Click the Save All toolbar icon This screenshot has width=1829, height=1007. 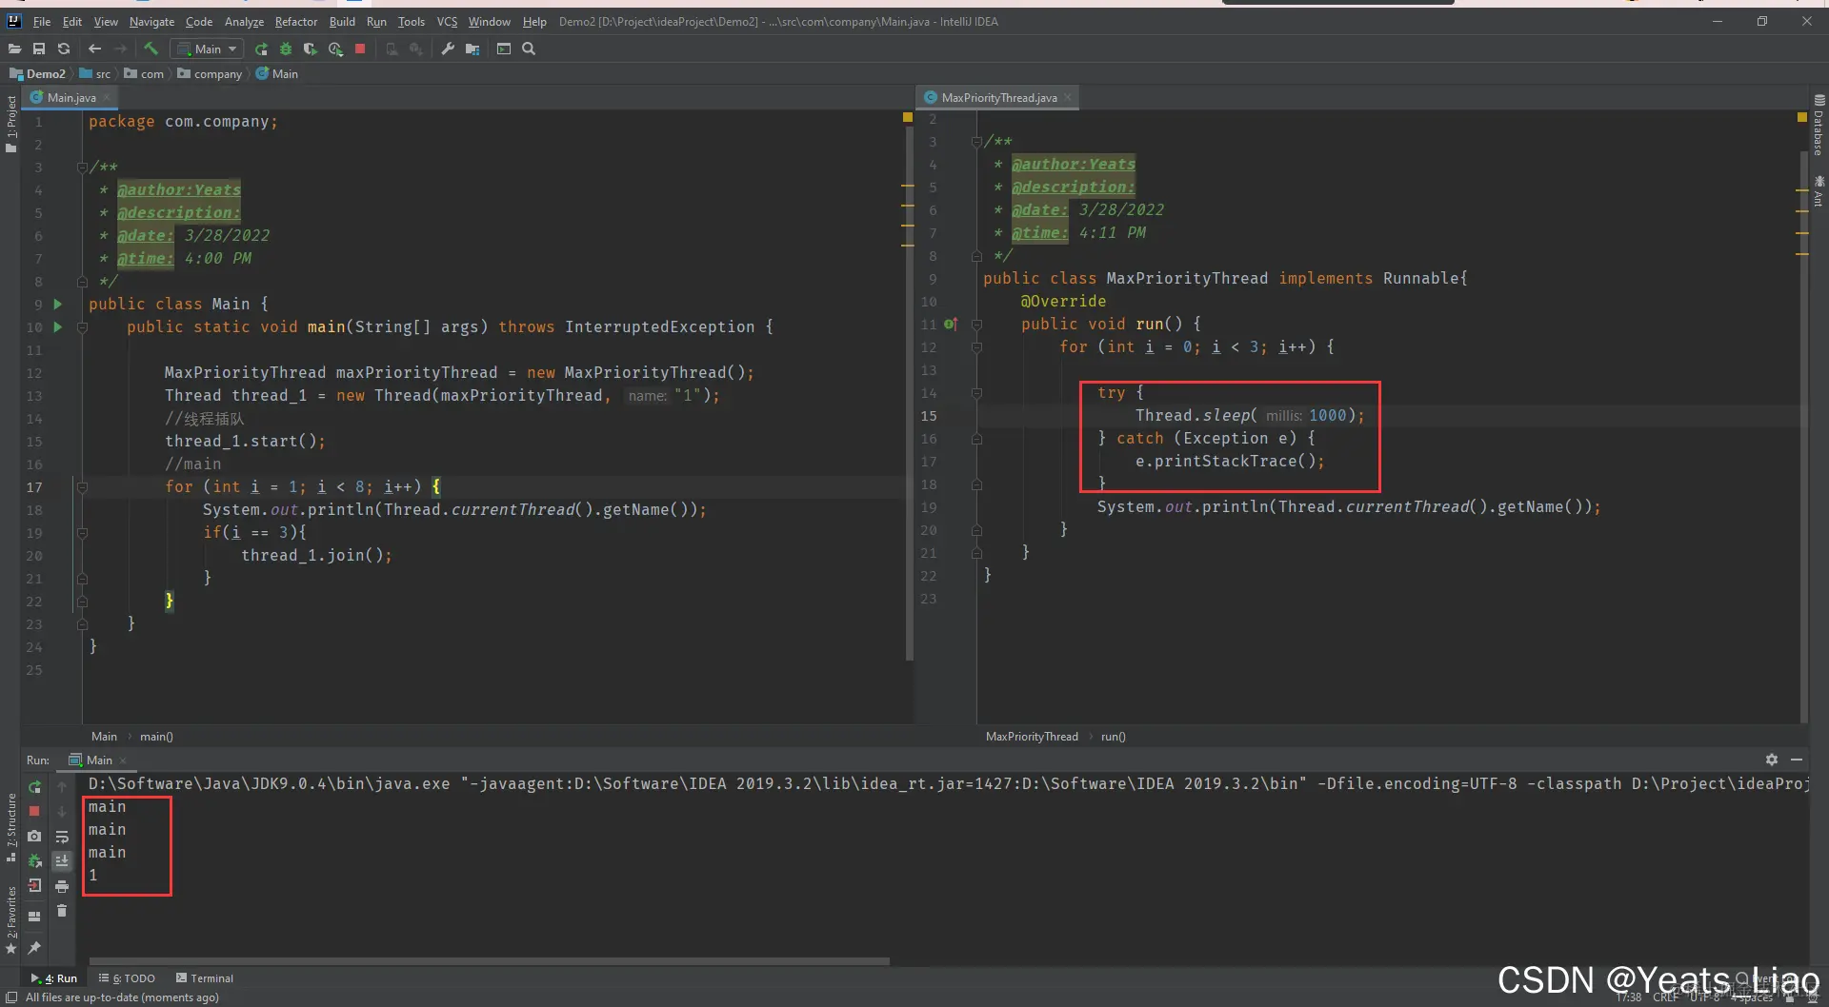(39, 49)
